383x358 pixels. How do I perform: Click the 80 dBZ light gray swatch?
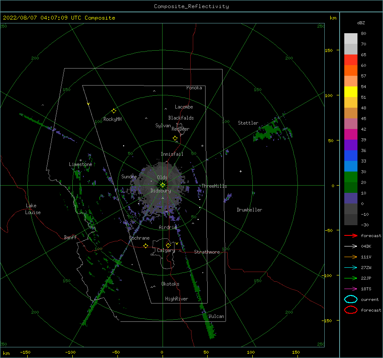351,39
